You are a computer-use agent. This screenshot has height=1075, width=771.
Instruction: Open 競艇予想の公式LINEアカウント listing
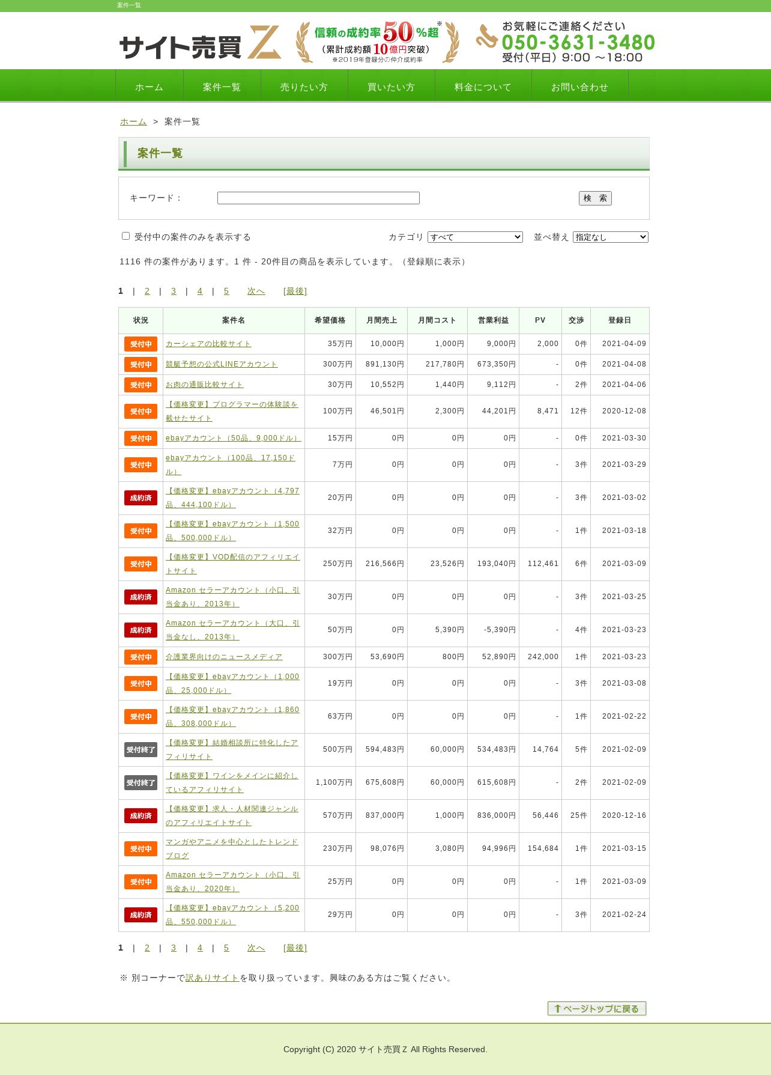(x=222, y=364)
